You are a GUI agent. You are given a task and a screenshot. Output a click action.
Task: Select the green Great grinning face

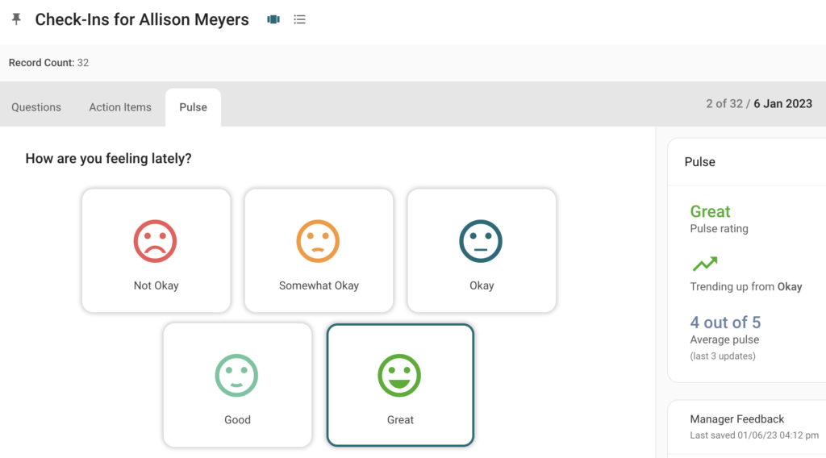pyautogui.click(x=399, y=375)
